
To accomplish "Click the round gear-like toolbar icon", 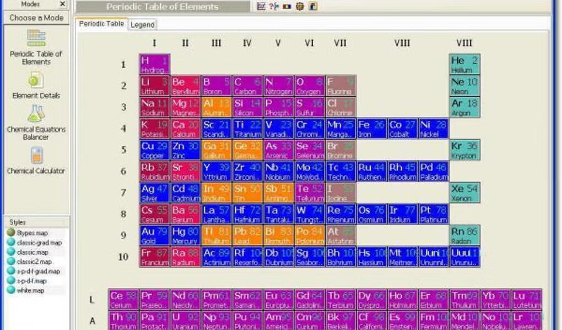I will coord(299,7).
